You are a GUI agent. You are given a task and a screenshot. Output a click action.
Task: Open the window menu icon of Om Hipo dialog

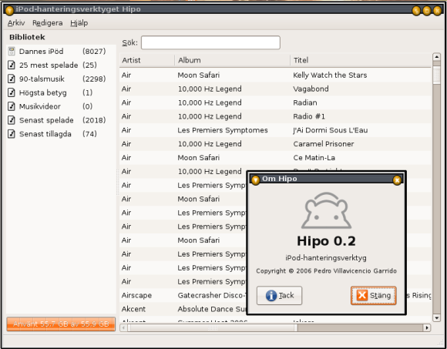click(x=255, y=180)
